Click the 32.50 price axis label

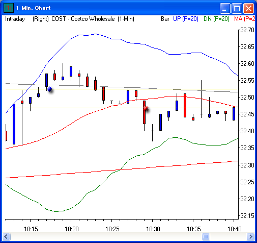tap(247, 98)
